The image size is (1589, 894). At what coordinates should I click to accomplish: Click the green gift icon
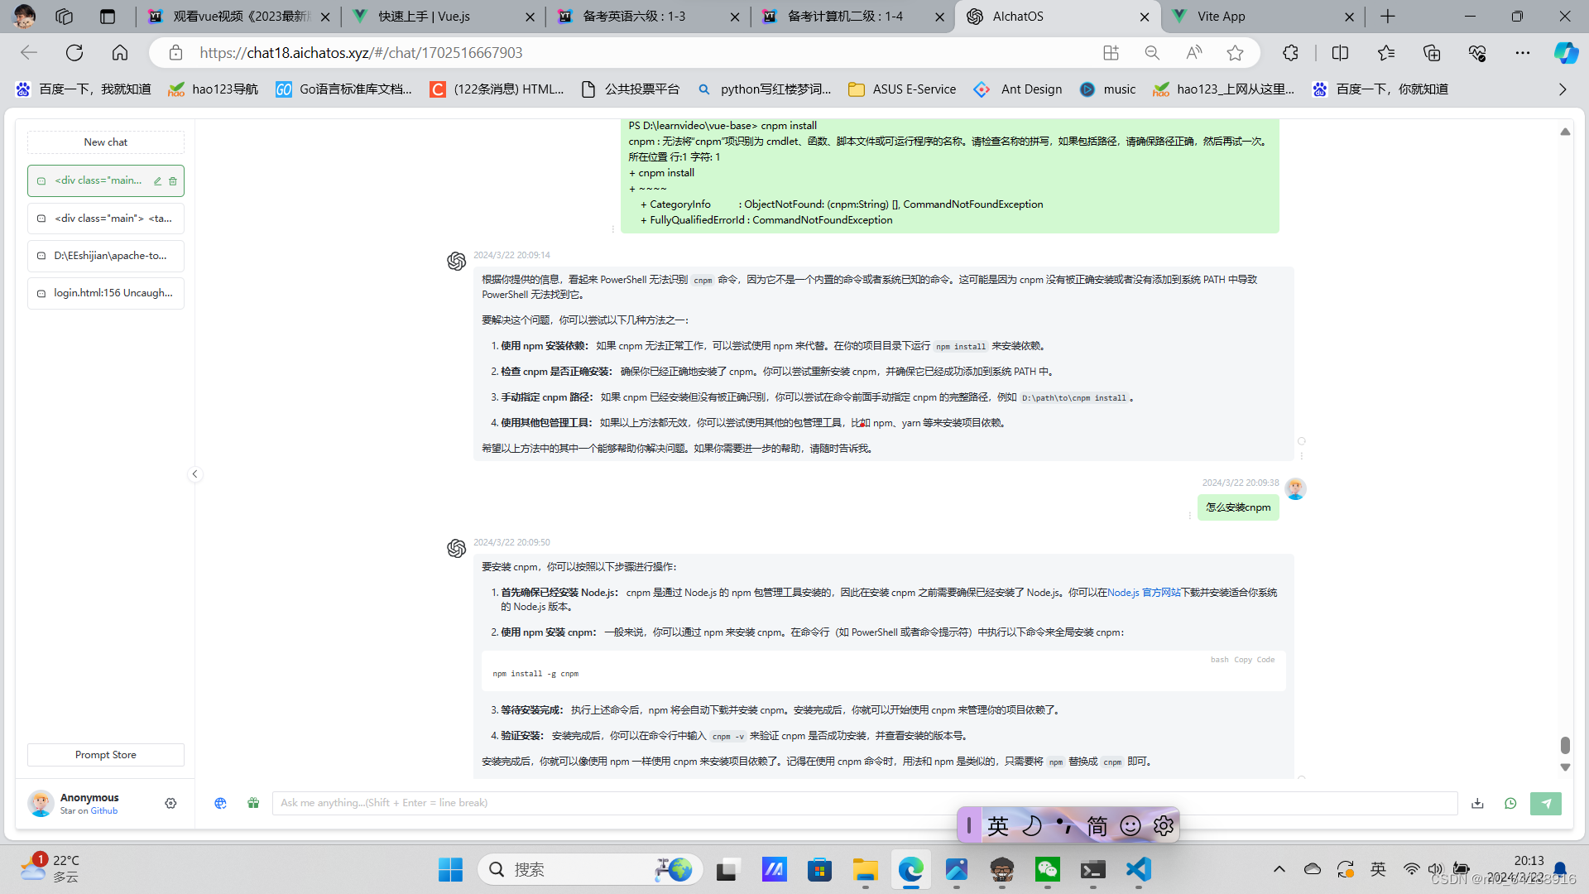(253, 803)
